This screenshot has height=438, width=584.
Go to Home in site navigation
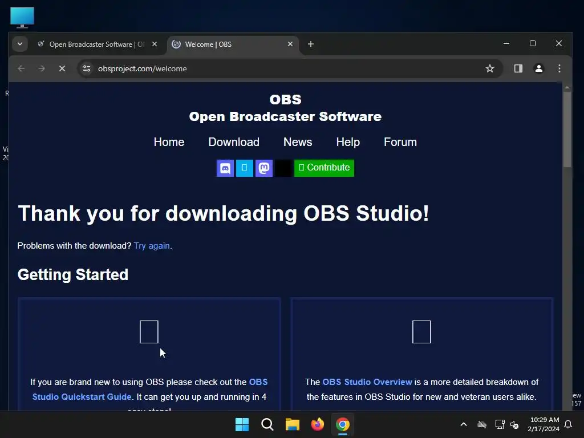169,142
